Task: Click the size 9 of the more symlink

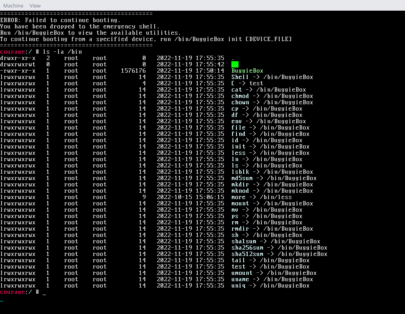Action: click(144, 197)
